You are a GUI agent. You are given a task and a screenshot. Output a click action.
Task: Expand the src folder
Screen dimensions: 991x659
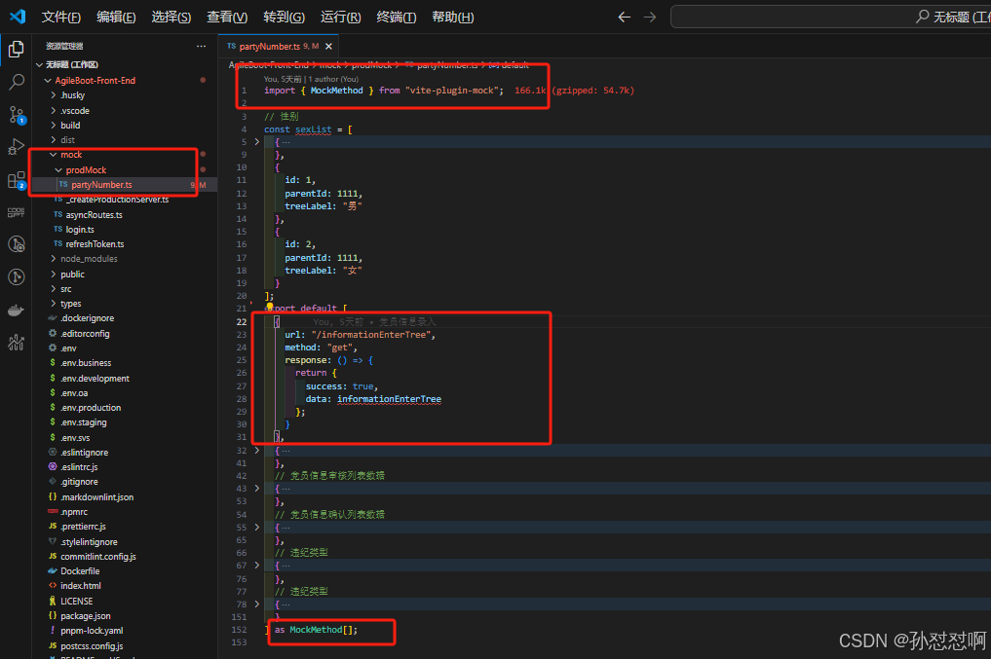tap(65, 288)
